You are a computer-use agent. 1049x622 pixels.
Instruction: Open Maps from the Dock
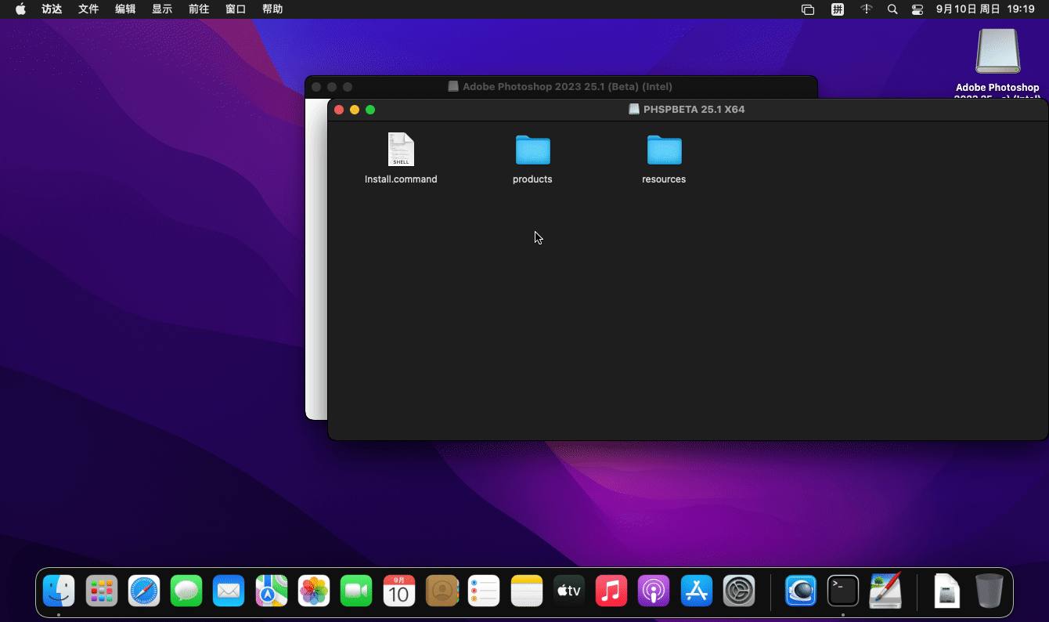click(x=272, y=591)
